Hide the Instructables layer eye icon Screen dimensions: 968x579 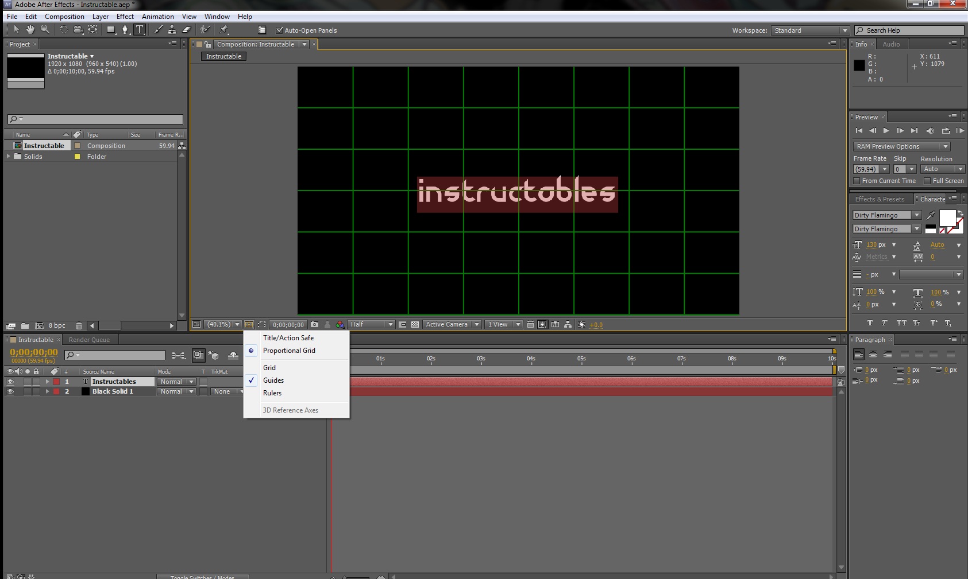click(x=10, y=382)
